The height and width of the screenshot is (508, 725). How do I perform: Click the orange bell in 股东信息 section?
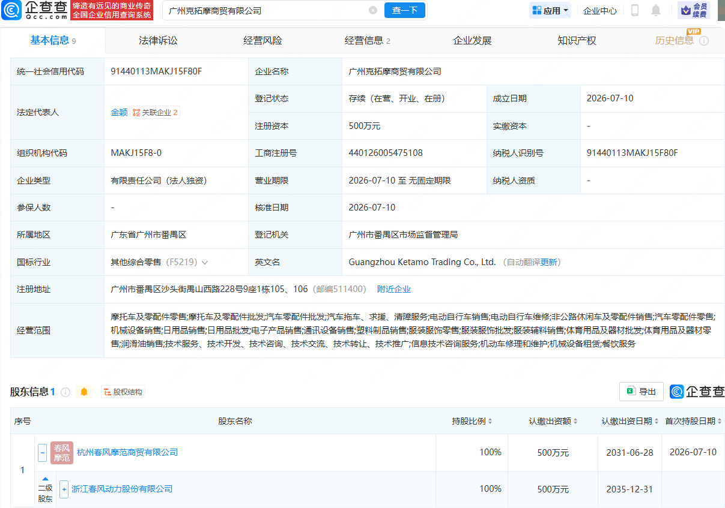click(84, 392)
